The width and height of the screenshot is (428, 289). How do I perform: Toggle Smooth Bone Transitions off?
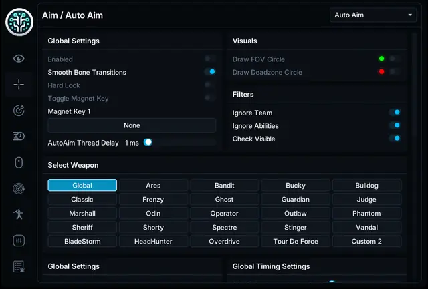tap(210, 72)
